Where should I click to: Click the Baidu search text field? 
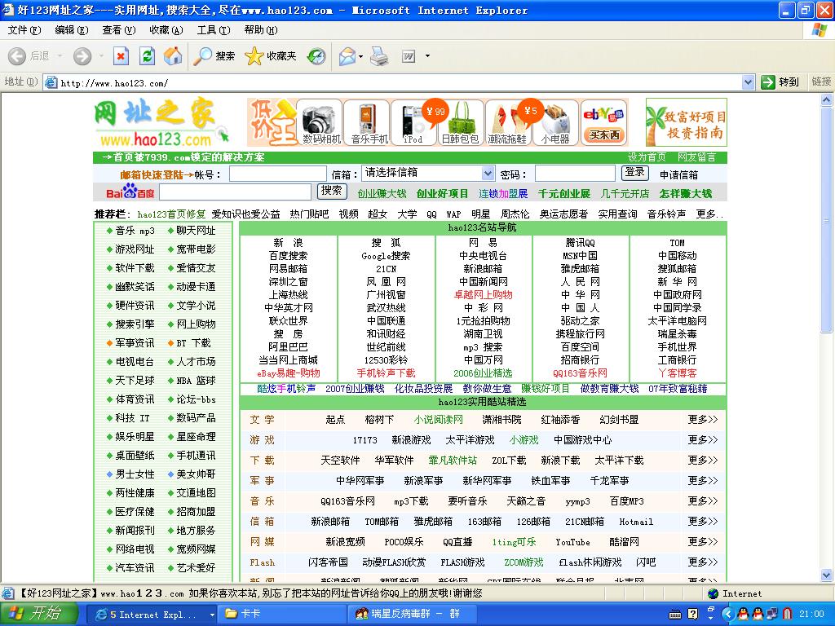235,192
